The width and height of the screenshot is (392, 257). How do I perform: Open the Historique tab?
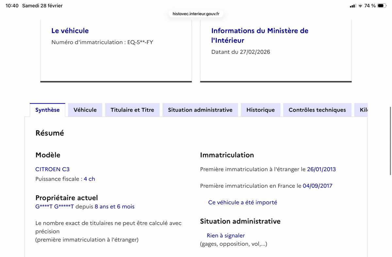click(260, 110)
